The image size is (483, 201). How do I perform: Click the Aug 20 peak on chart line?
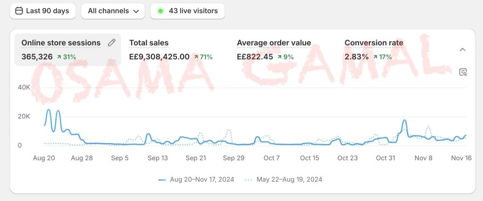point(49,111)
